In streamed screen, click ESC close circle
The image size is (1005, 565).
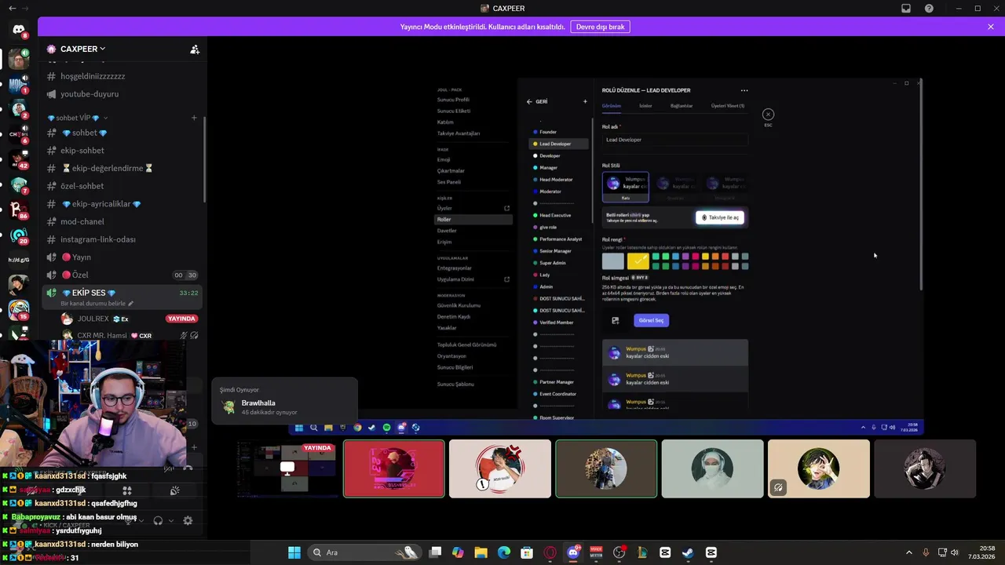[x=768, y=115]
